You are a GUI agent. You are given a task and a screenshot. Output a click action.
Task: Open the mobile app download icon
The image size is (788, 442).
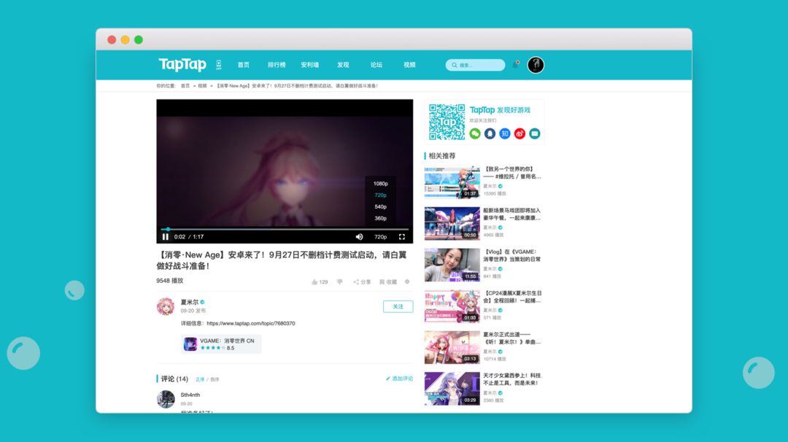tap(219, 65)
